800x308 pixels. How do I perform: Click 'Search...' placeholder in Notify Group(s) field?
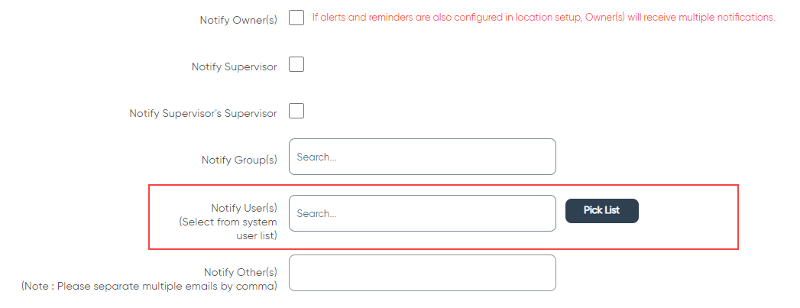pos(316,157)
